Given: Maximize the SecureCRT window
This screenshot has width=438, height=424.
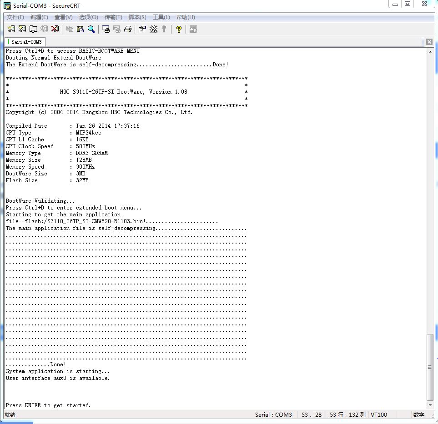Looking at the screenshot, I should tap(408, 4).
